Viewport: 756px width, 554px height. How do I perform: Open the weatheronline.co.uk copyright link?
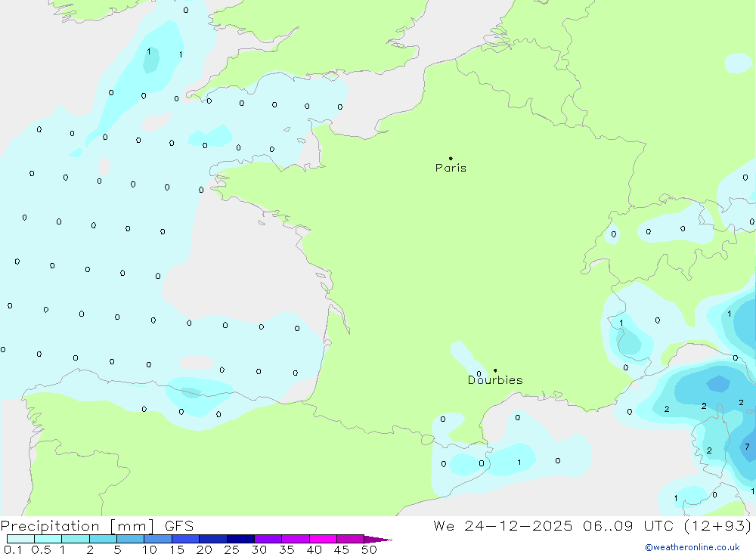point(692,547)
